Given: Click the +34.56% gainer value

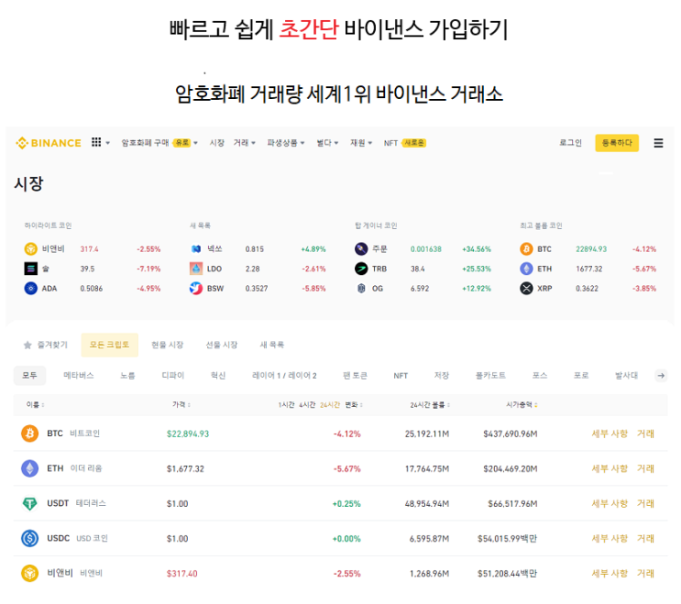Looking at the screenshot, I should click(x=477, y=249).
